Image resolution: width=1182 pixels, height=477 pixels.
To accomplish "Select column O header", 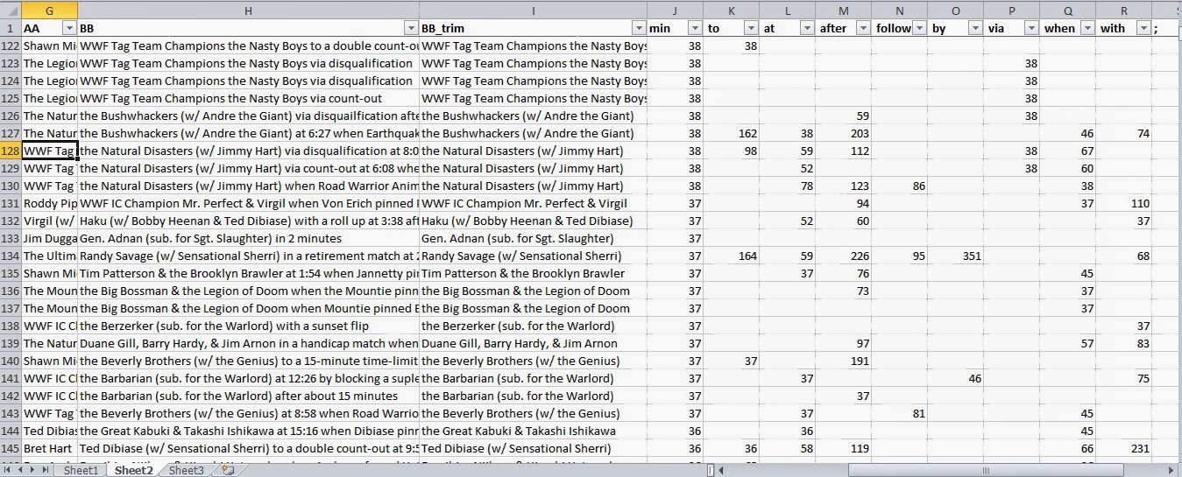I will 955,10.
